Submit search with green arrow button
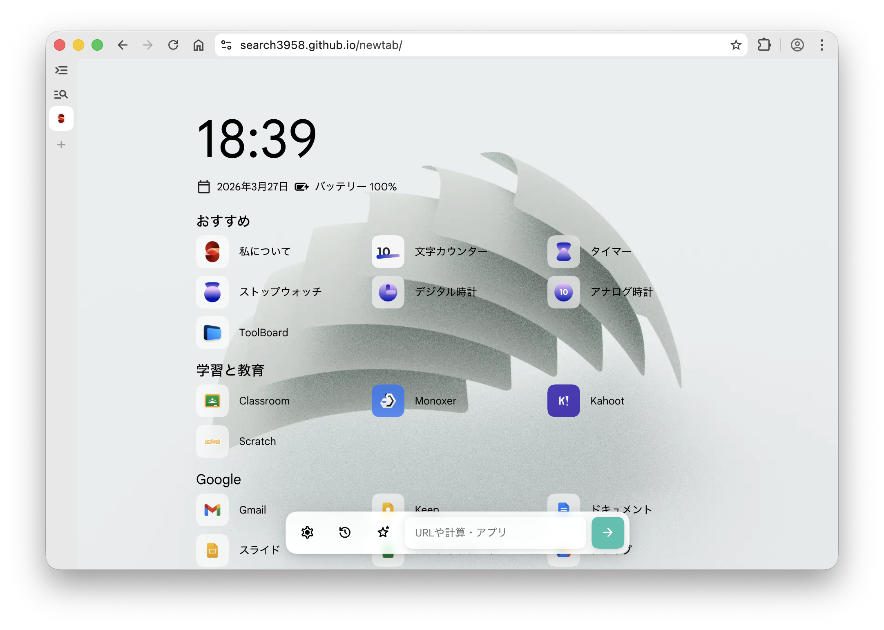884x630 pixels. [607, 532]
